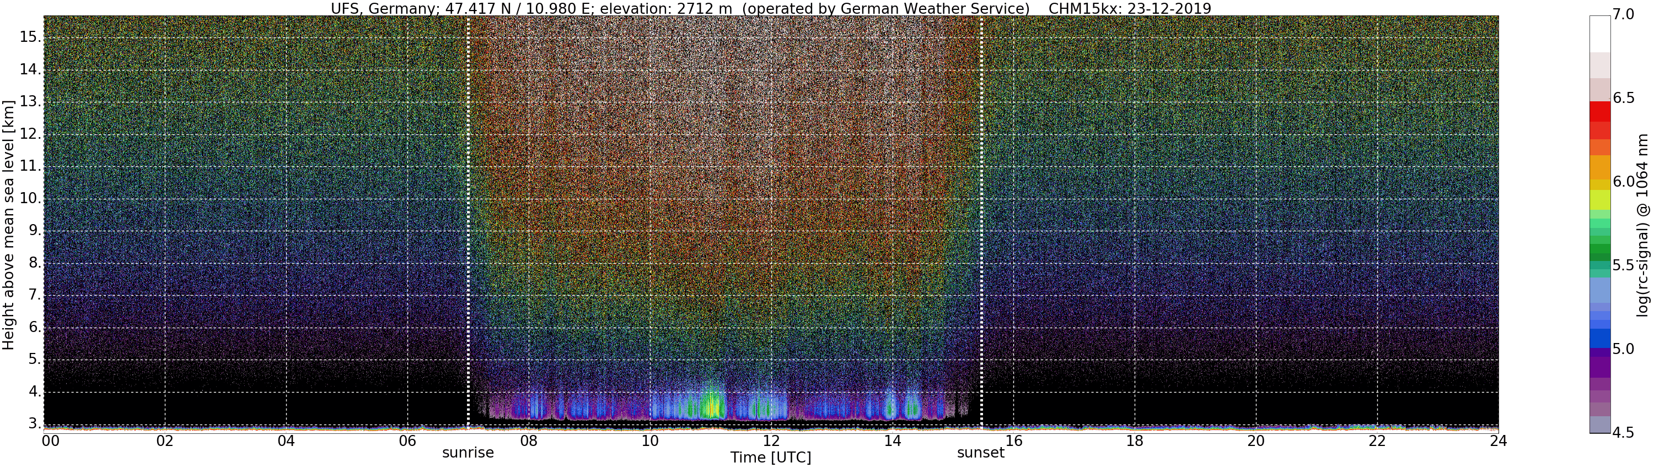Click the '12.' height axis tick label
Screen dimensions: 1654x468
tap(30, 134)
